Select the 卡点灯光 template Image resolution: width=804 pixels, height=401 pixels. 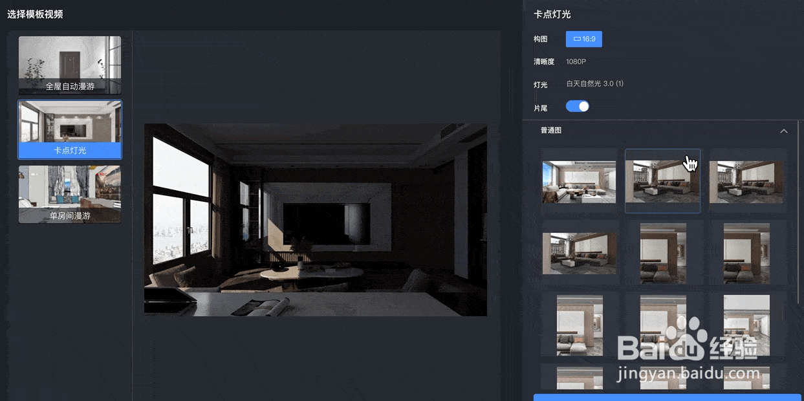pyautogui.click(x=70, y=129)
